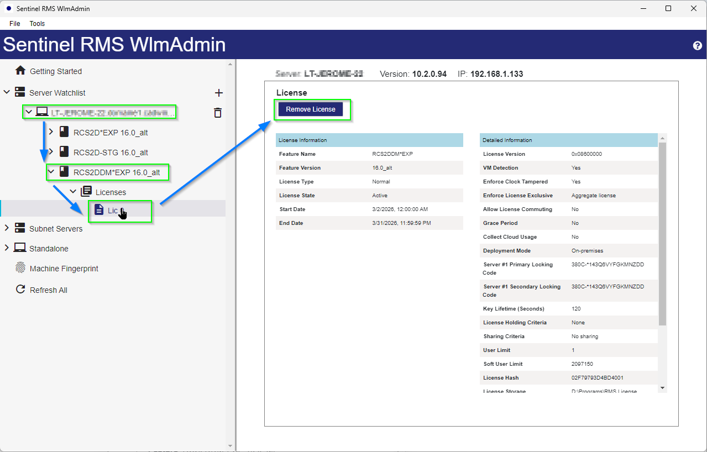Click End Date value 3/31/2026

pyautogui.click(x=401, y=223)
